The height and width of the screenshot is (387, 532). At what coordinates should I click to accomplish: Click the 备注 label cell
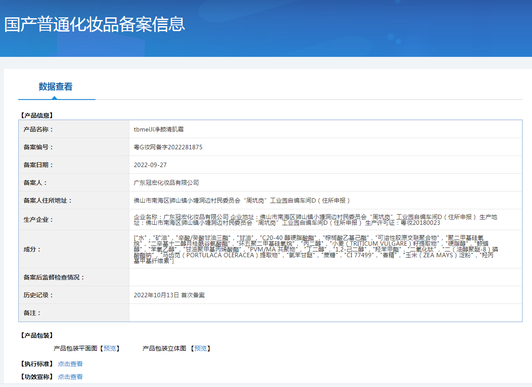32,313
